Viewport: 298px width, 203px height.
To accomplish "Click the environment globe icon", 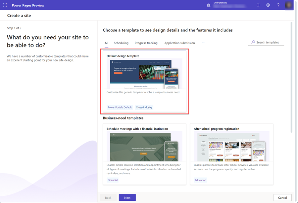I will coord(208,5).
